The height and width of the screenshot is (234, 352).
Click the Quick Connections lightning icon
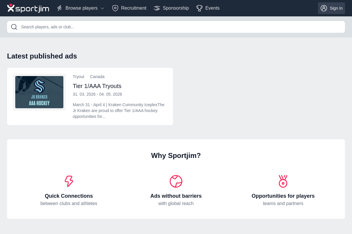(69, 181)
